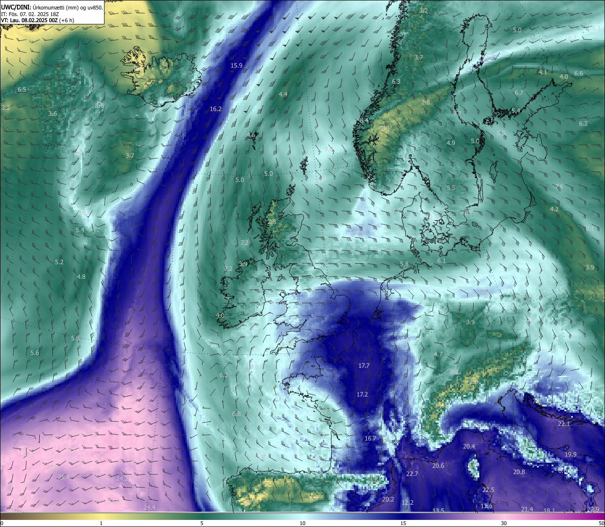Click the 15 tick on the color scale
Image resolution: width=605 pixels, height=527 pixels.
click(x=403, y=523)
